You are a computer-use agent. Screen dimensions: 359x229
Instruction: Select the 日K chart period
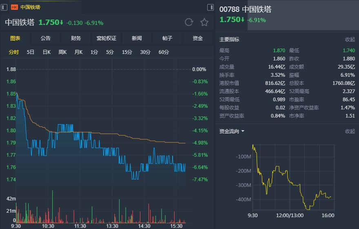tap(47, 52)
